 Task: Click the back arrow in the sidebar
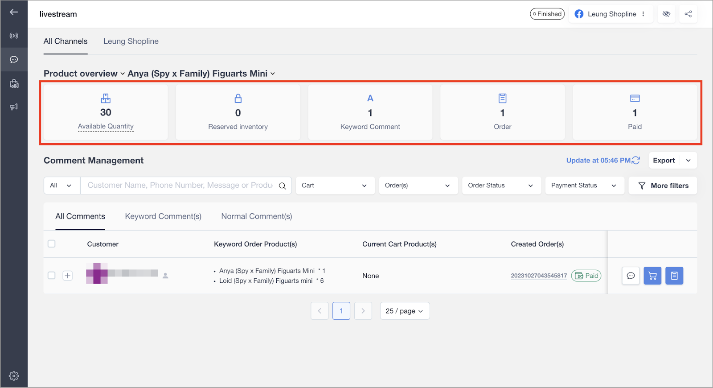click(x=14, y=12)
